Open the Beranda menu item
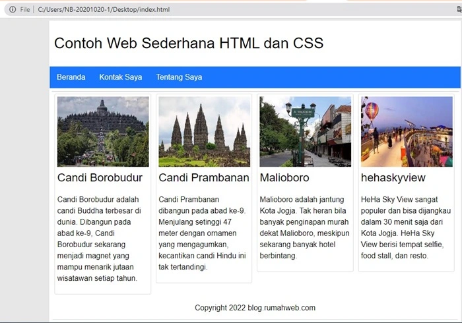The width and height of the screenshot is (462, 323). tap(71, 77)
